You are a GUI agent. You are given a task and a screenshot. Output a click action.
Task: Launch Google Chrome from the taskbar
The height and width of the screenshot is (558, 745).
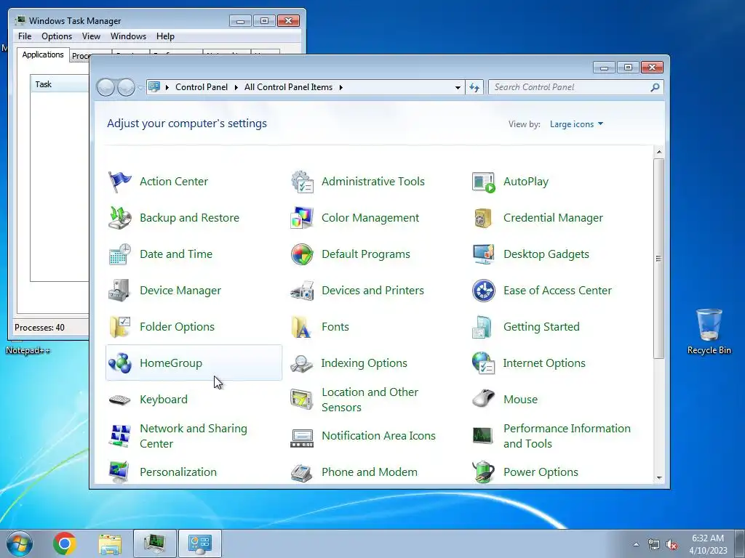coord(65,543)
